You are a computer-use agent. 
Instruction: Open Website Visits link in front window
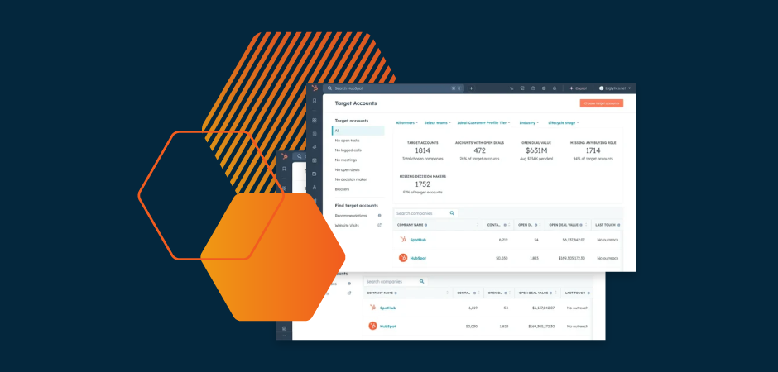pos(347,226)
